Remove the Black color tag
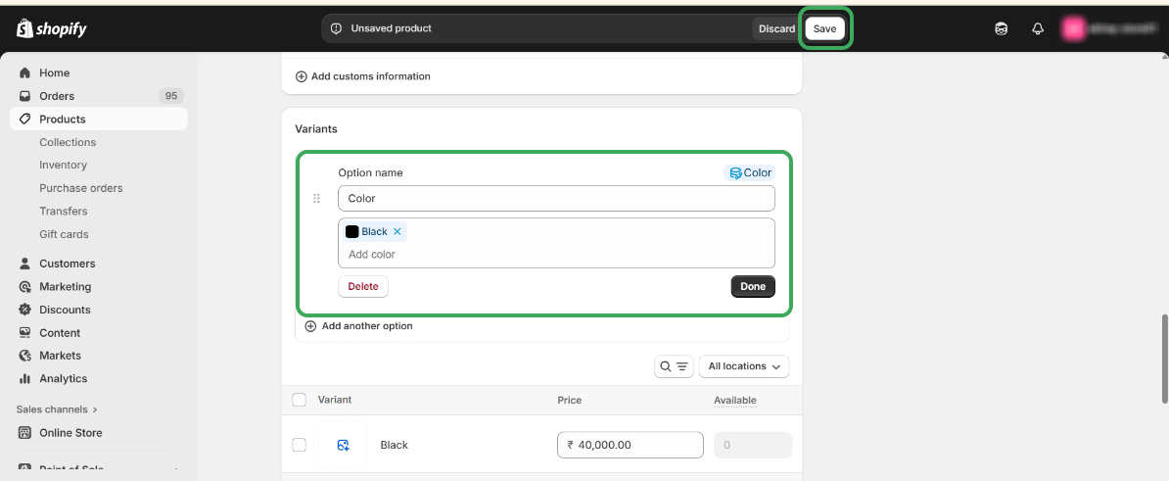Viewport: 1169px width, 481px height. click(397, 232)
